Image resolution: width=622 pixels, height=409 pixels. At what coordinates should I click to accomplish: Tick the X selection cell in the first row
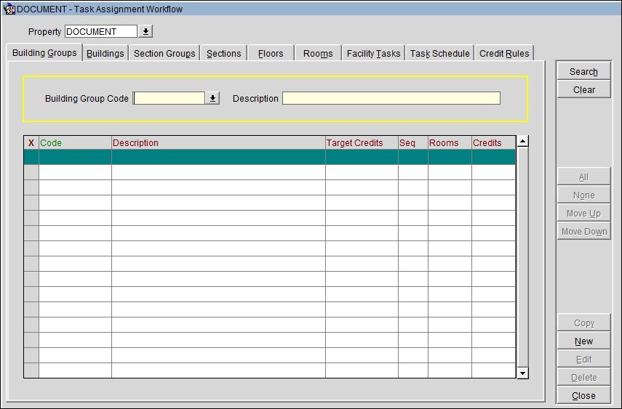pos(31,158)
